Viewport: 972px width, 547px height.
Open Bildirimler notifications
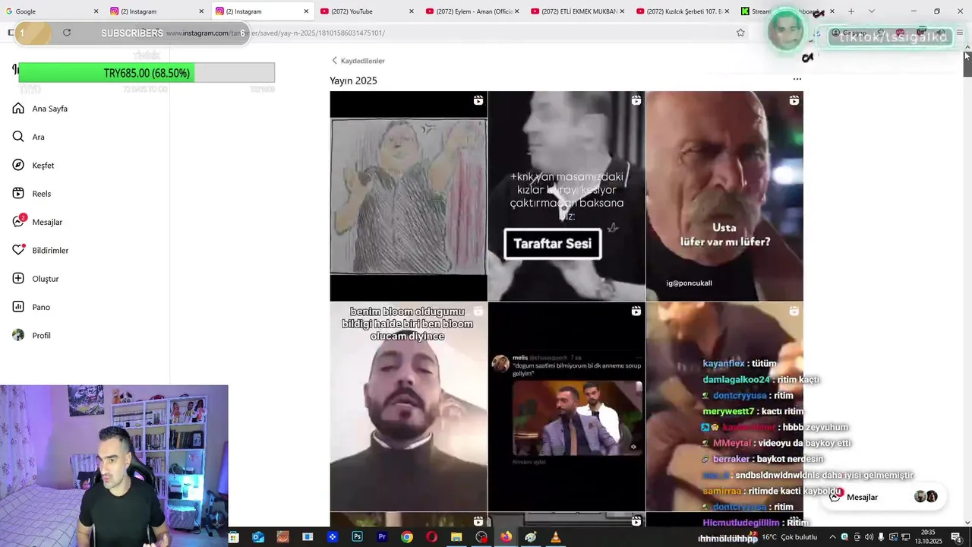pos(40,250)
